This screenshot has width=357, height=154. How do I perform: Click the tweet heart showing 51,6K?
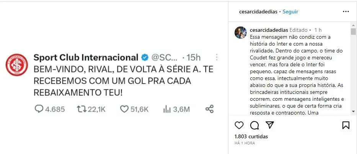(x=124, y=109)
